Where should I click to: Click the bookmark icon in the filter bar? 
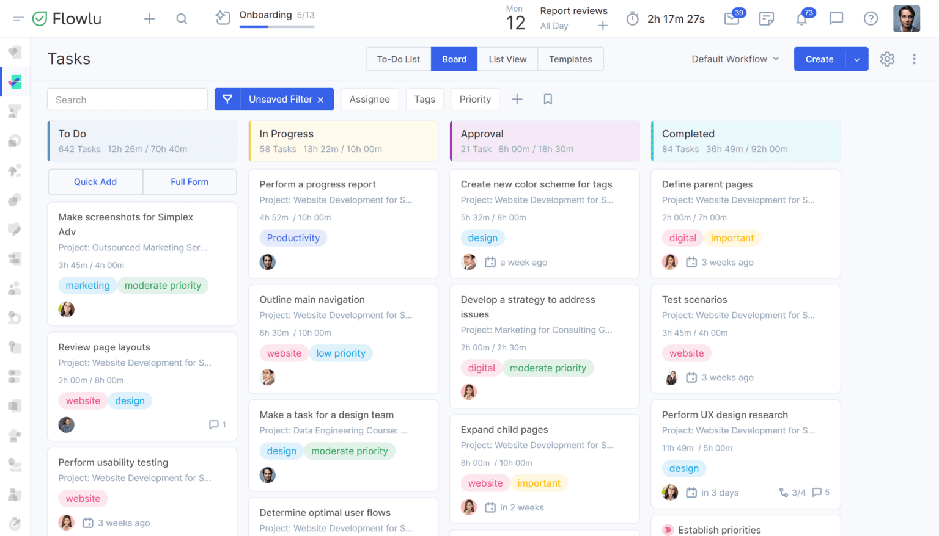coord(547,99)
